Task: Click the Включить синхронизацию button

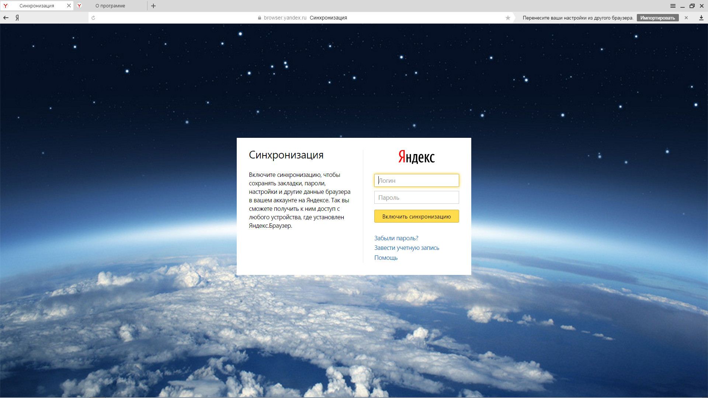Action: (x=417, y=216)
